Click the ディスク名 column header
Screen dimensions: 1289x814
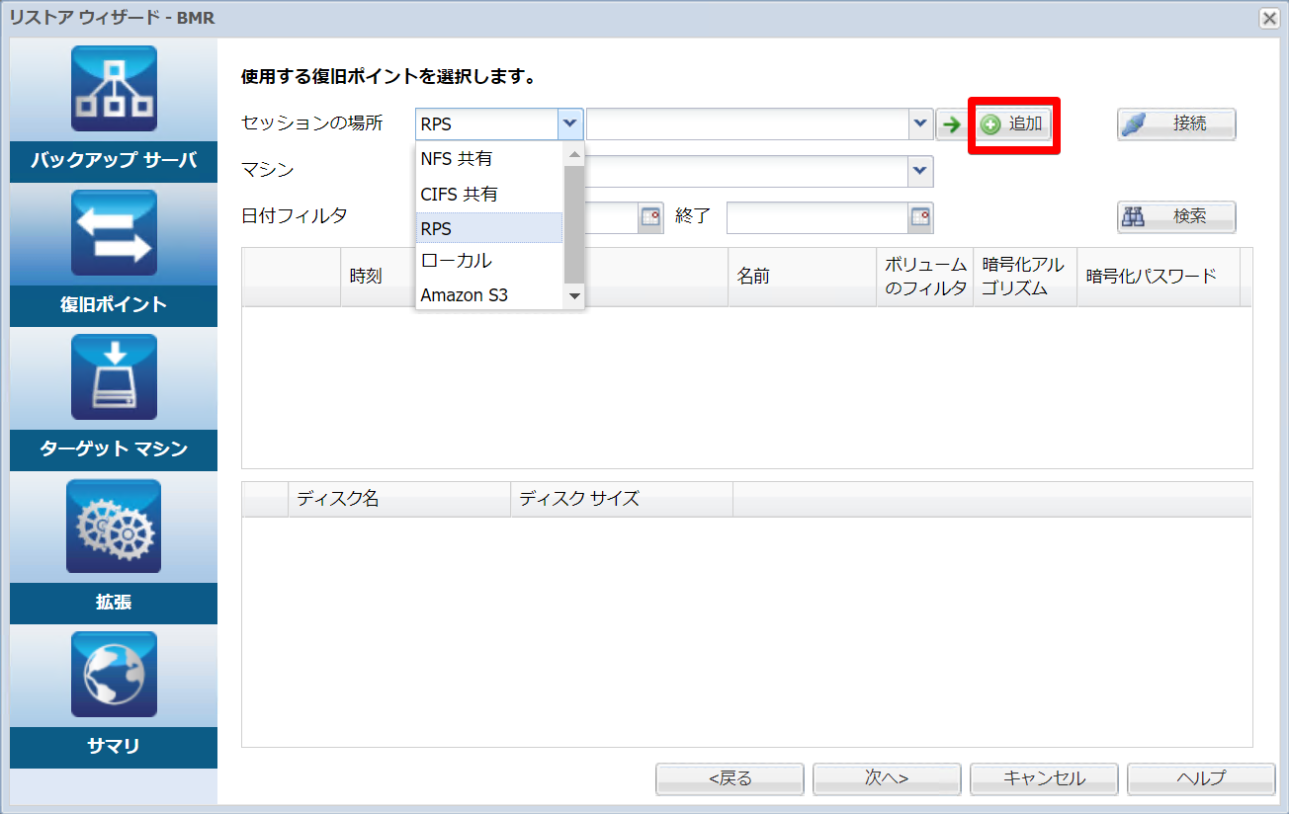pyautogui.click(x=399, y=499)
